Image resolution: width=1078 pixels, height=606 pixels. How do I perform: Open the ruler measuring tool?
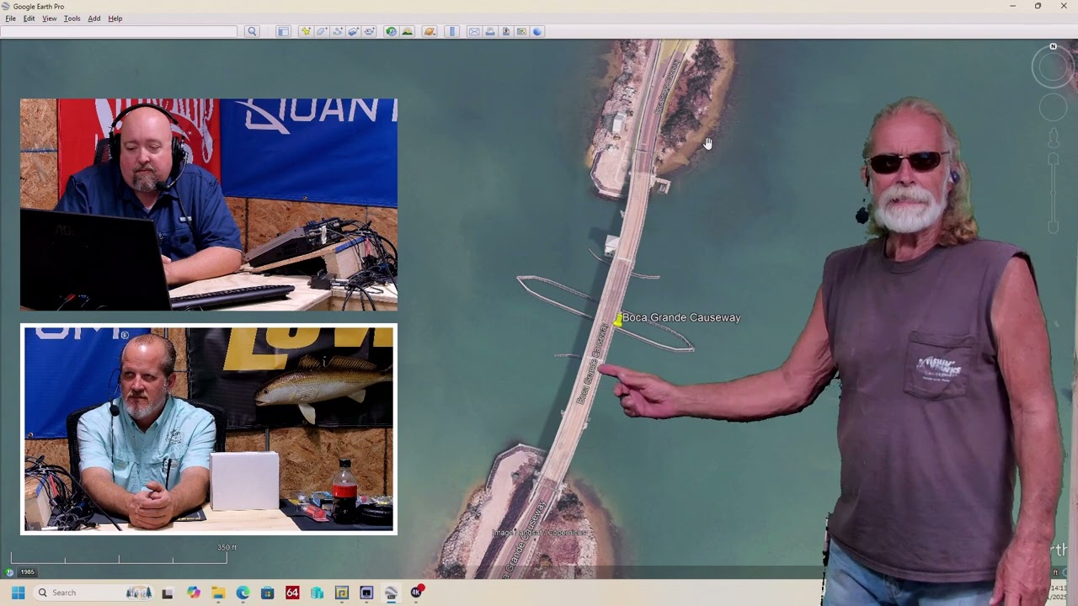click(452, 31)
